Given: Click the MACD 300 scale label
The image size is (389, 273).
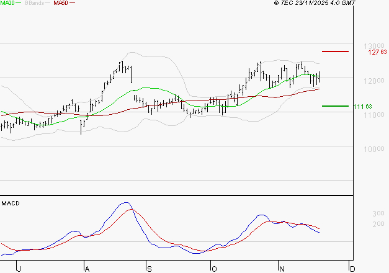Looking at the screenshot, I should [378, 213].
